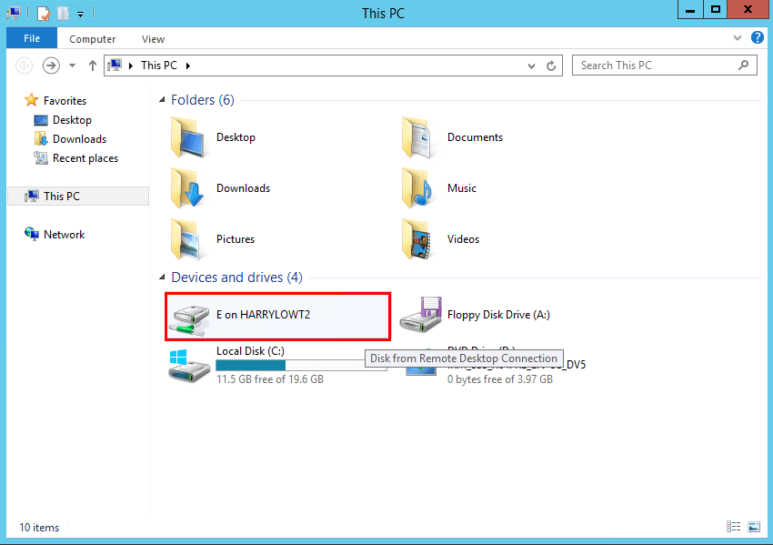773x545 pixels.
Task: Click the magnifier search icon
Action: 743,66
